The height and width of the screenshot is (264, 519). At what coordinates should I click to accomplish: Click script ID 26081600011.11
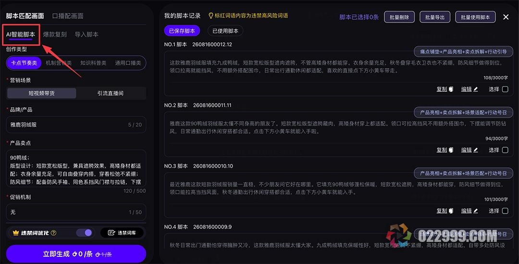pyautogui.click(x=212, y=105)
